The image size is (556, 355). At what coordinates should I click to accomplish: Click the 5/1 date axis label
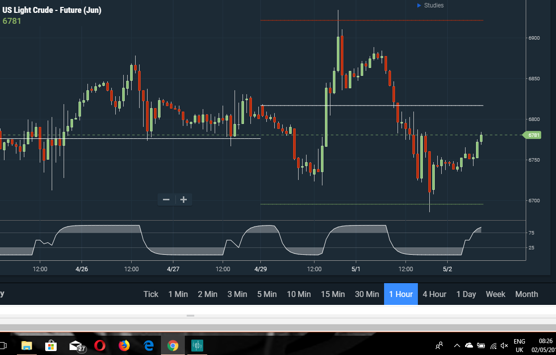click(356, 269)
